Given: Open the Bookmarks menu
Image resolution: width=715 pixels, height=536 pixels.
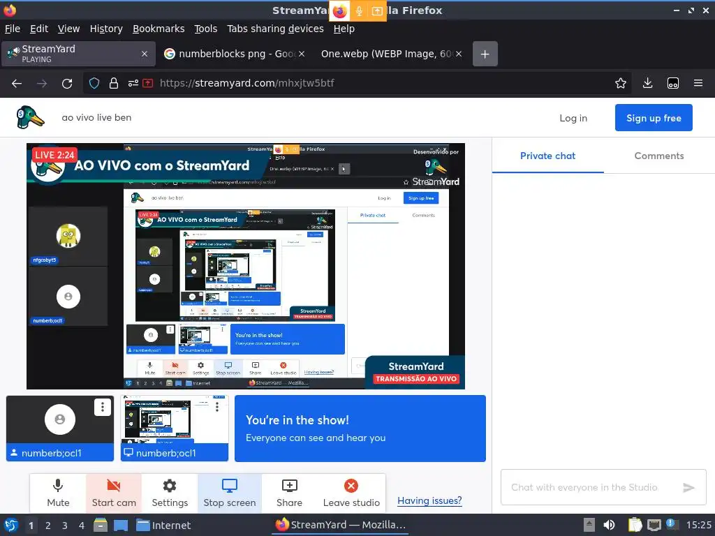Looking at the screenshot, I should pyautogui.click(x=159, y=29).
